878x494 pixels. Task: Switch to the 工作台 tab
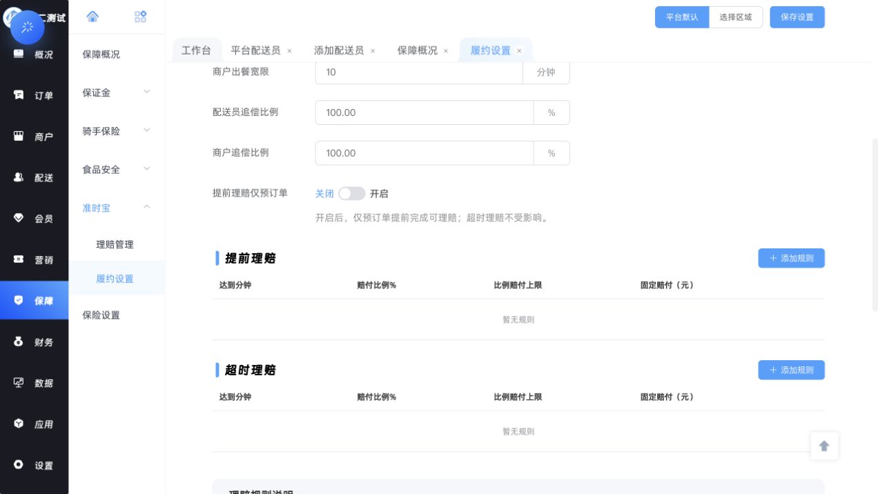(196, 50)
